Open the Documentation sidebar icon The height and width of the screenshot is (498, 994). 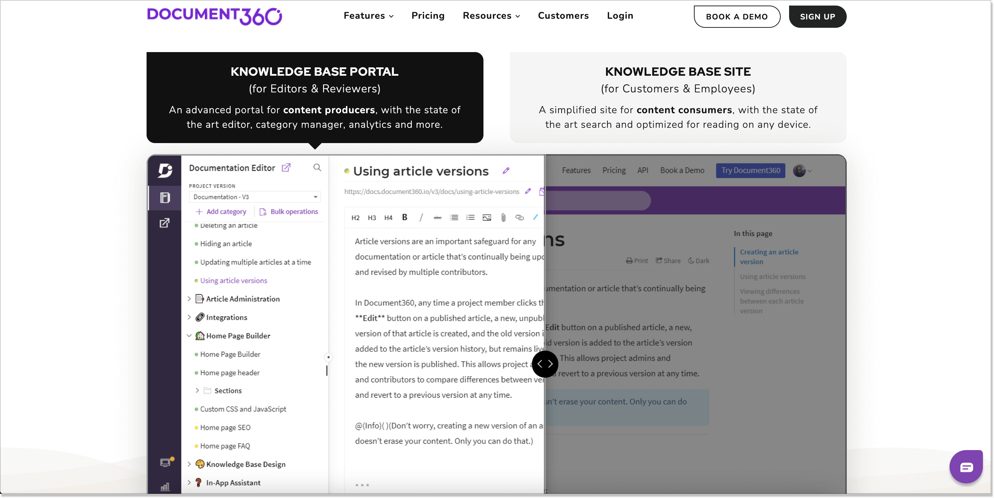[x=165, y=198]
